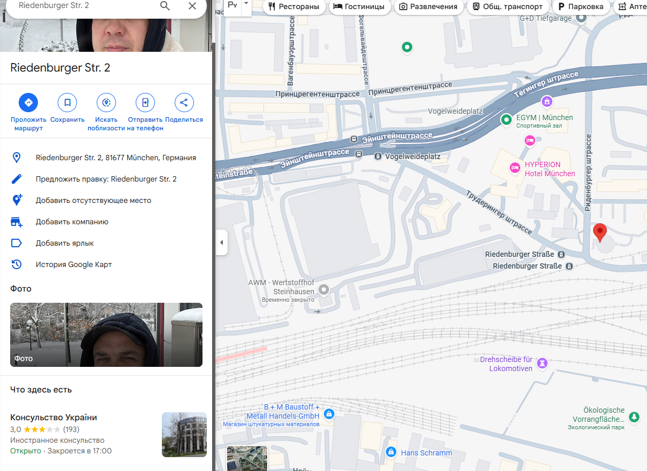The height and width of the screenshot is (471, 647).
Task: Click the Поделиться share icon
Action: click(184, 102)
